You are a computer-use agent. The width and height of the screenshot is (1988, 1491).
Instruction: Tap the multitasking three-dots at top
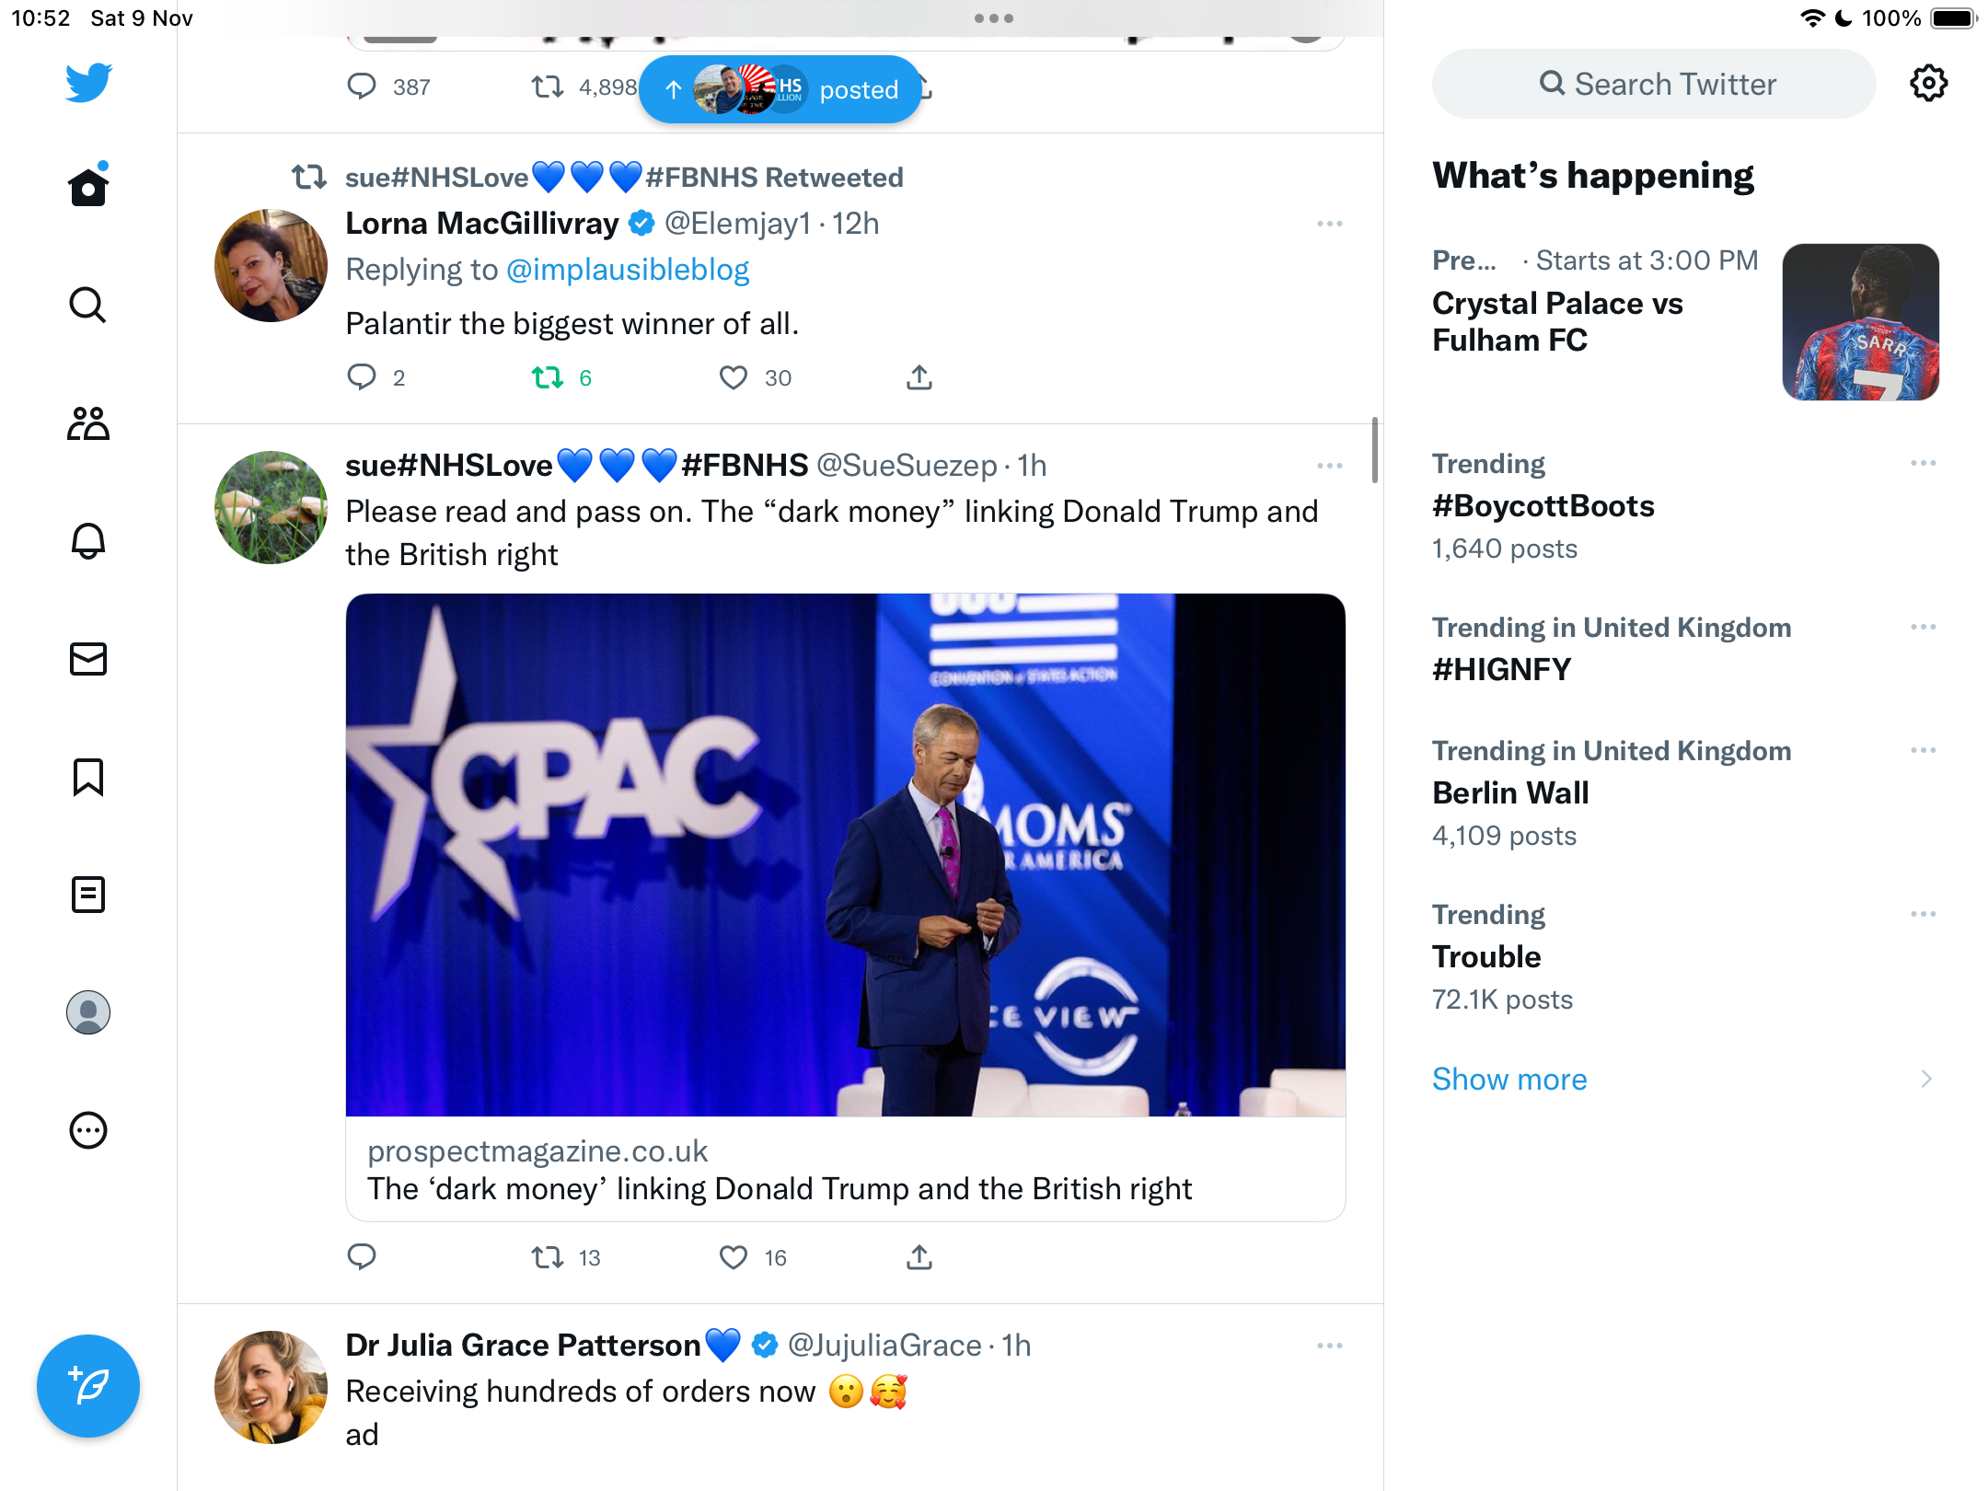pyautogui.click(x=994, y=18)
